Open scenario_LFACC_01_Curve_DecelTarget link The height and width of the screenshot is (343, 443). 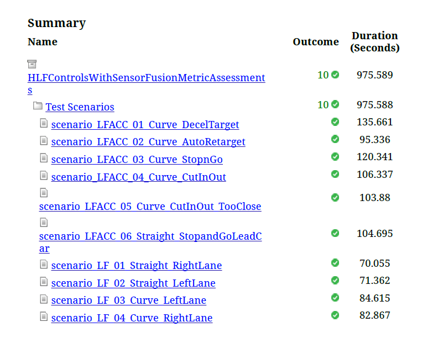click(x=145, y=125)
